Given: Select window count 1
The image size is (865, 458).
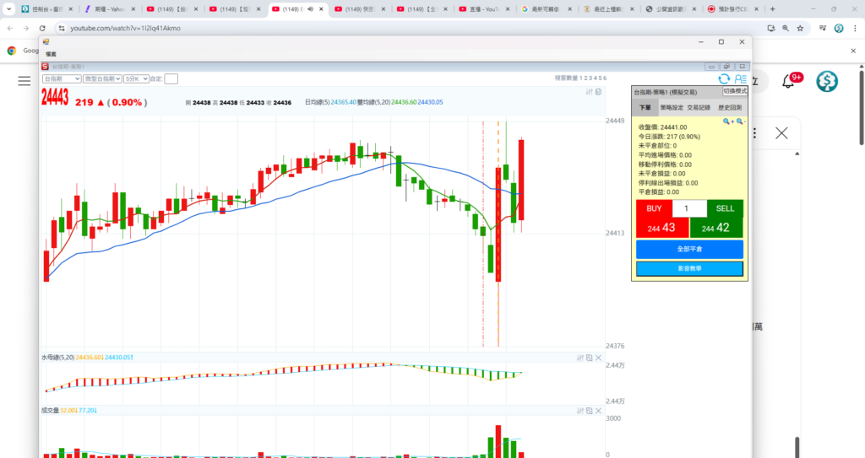Looking at the screenshot, I should pyautogui.click(x=581, y=78).
